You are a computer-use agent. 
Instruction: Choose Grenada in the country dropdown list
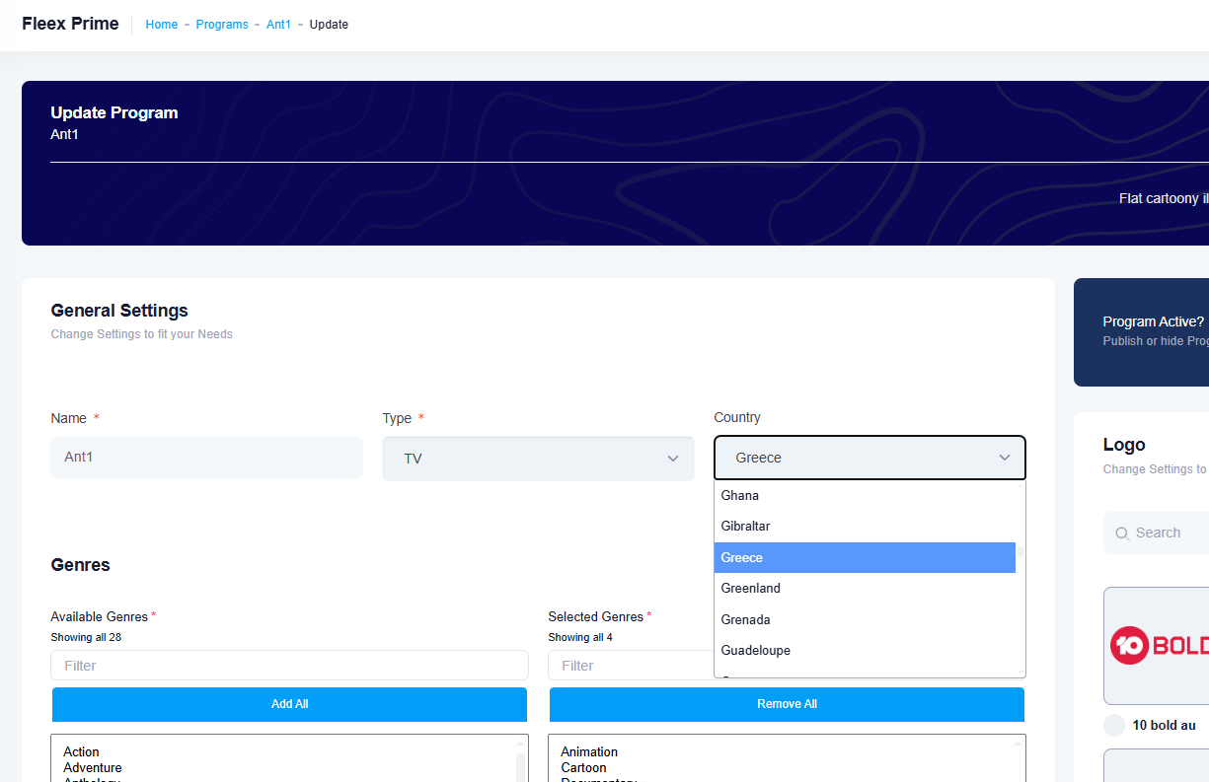click(x=745, y=620)
